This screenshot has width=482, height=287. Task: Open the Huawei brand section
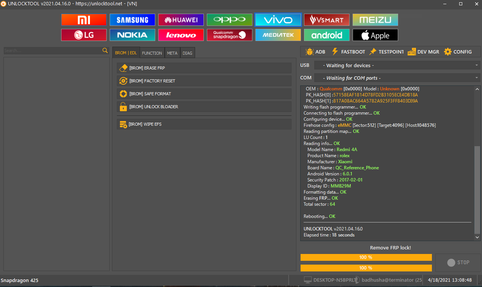tap(181, 20)
